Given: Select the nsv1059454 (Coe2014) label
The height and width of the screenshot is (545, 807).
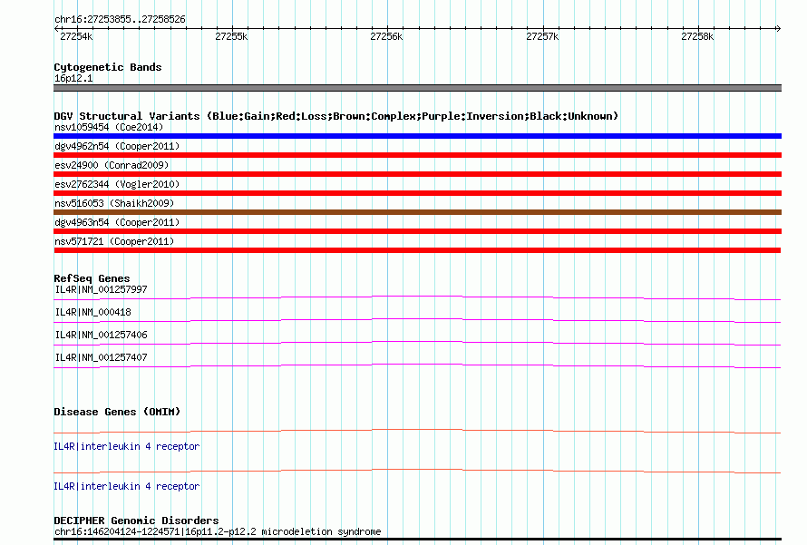Looking at the screenshot, I should [109, 127].
